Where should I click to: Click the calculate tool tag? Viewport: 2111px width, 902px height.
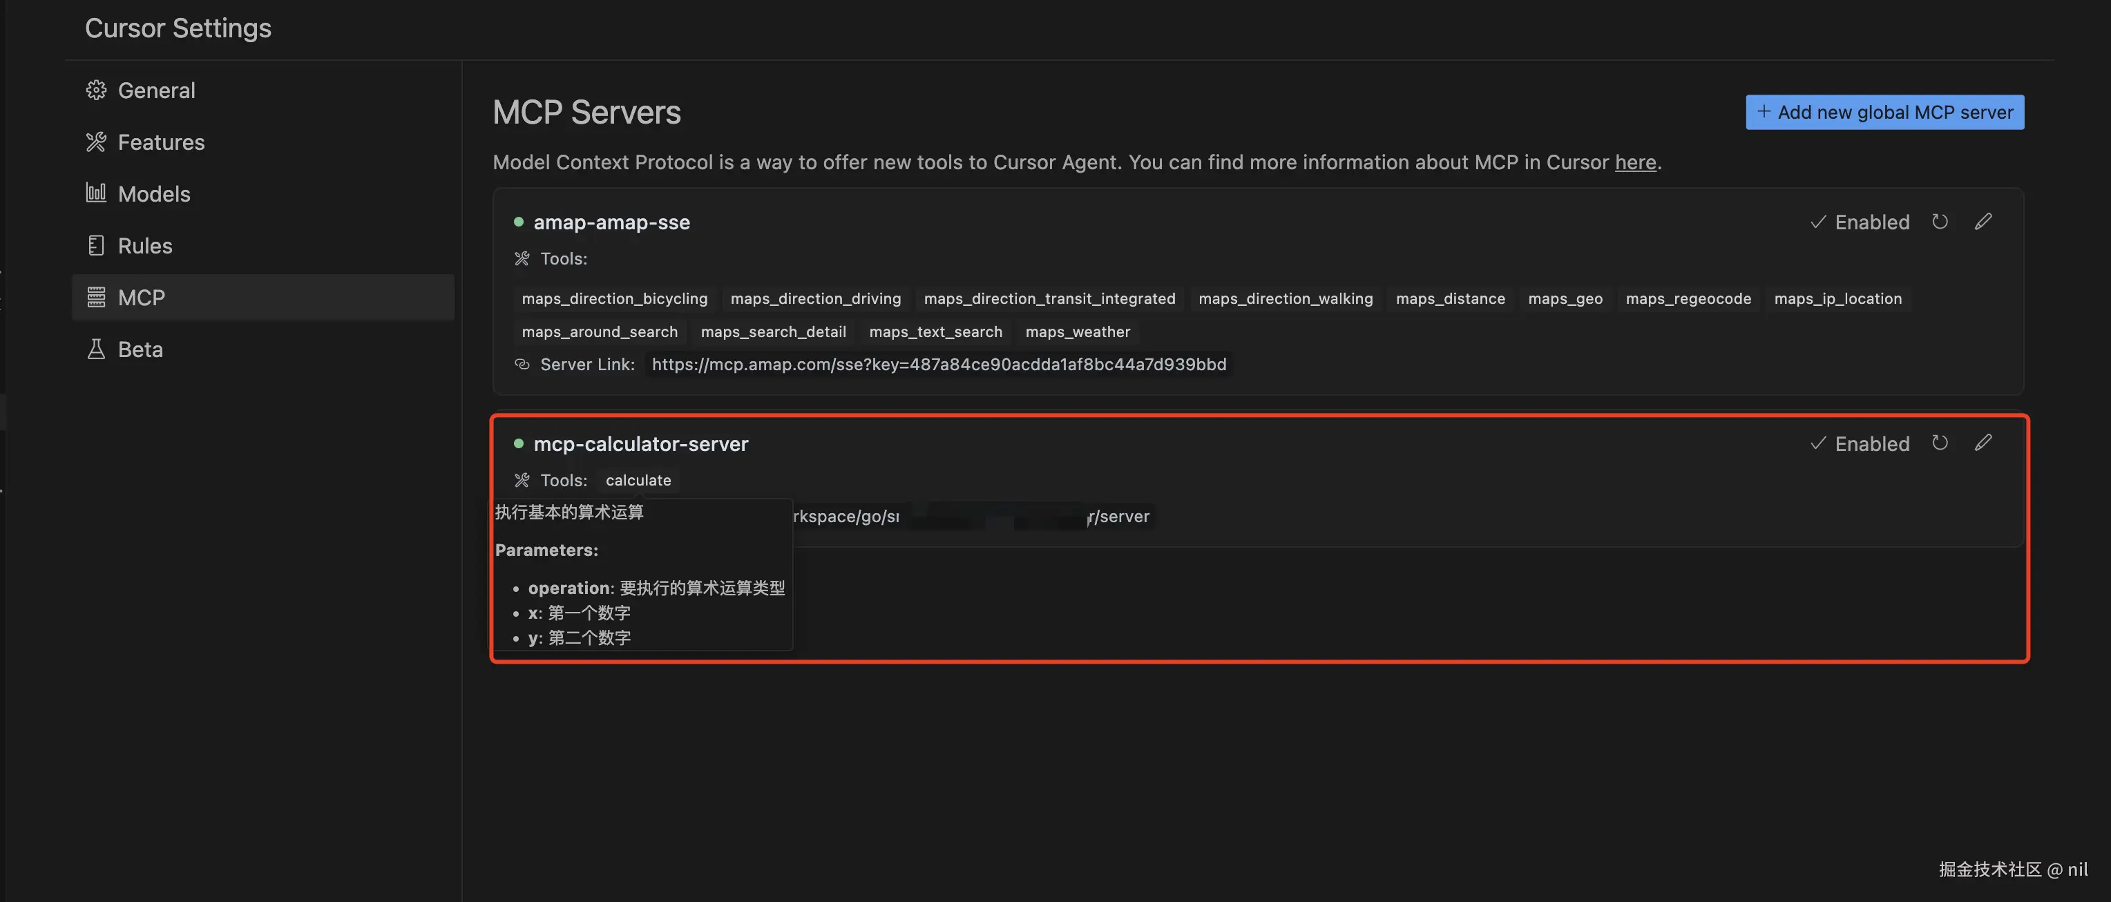638,480
